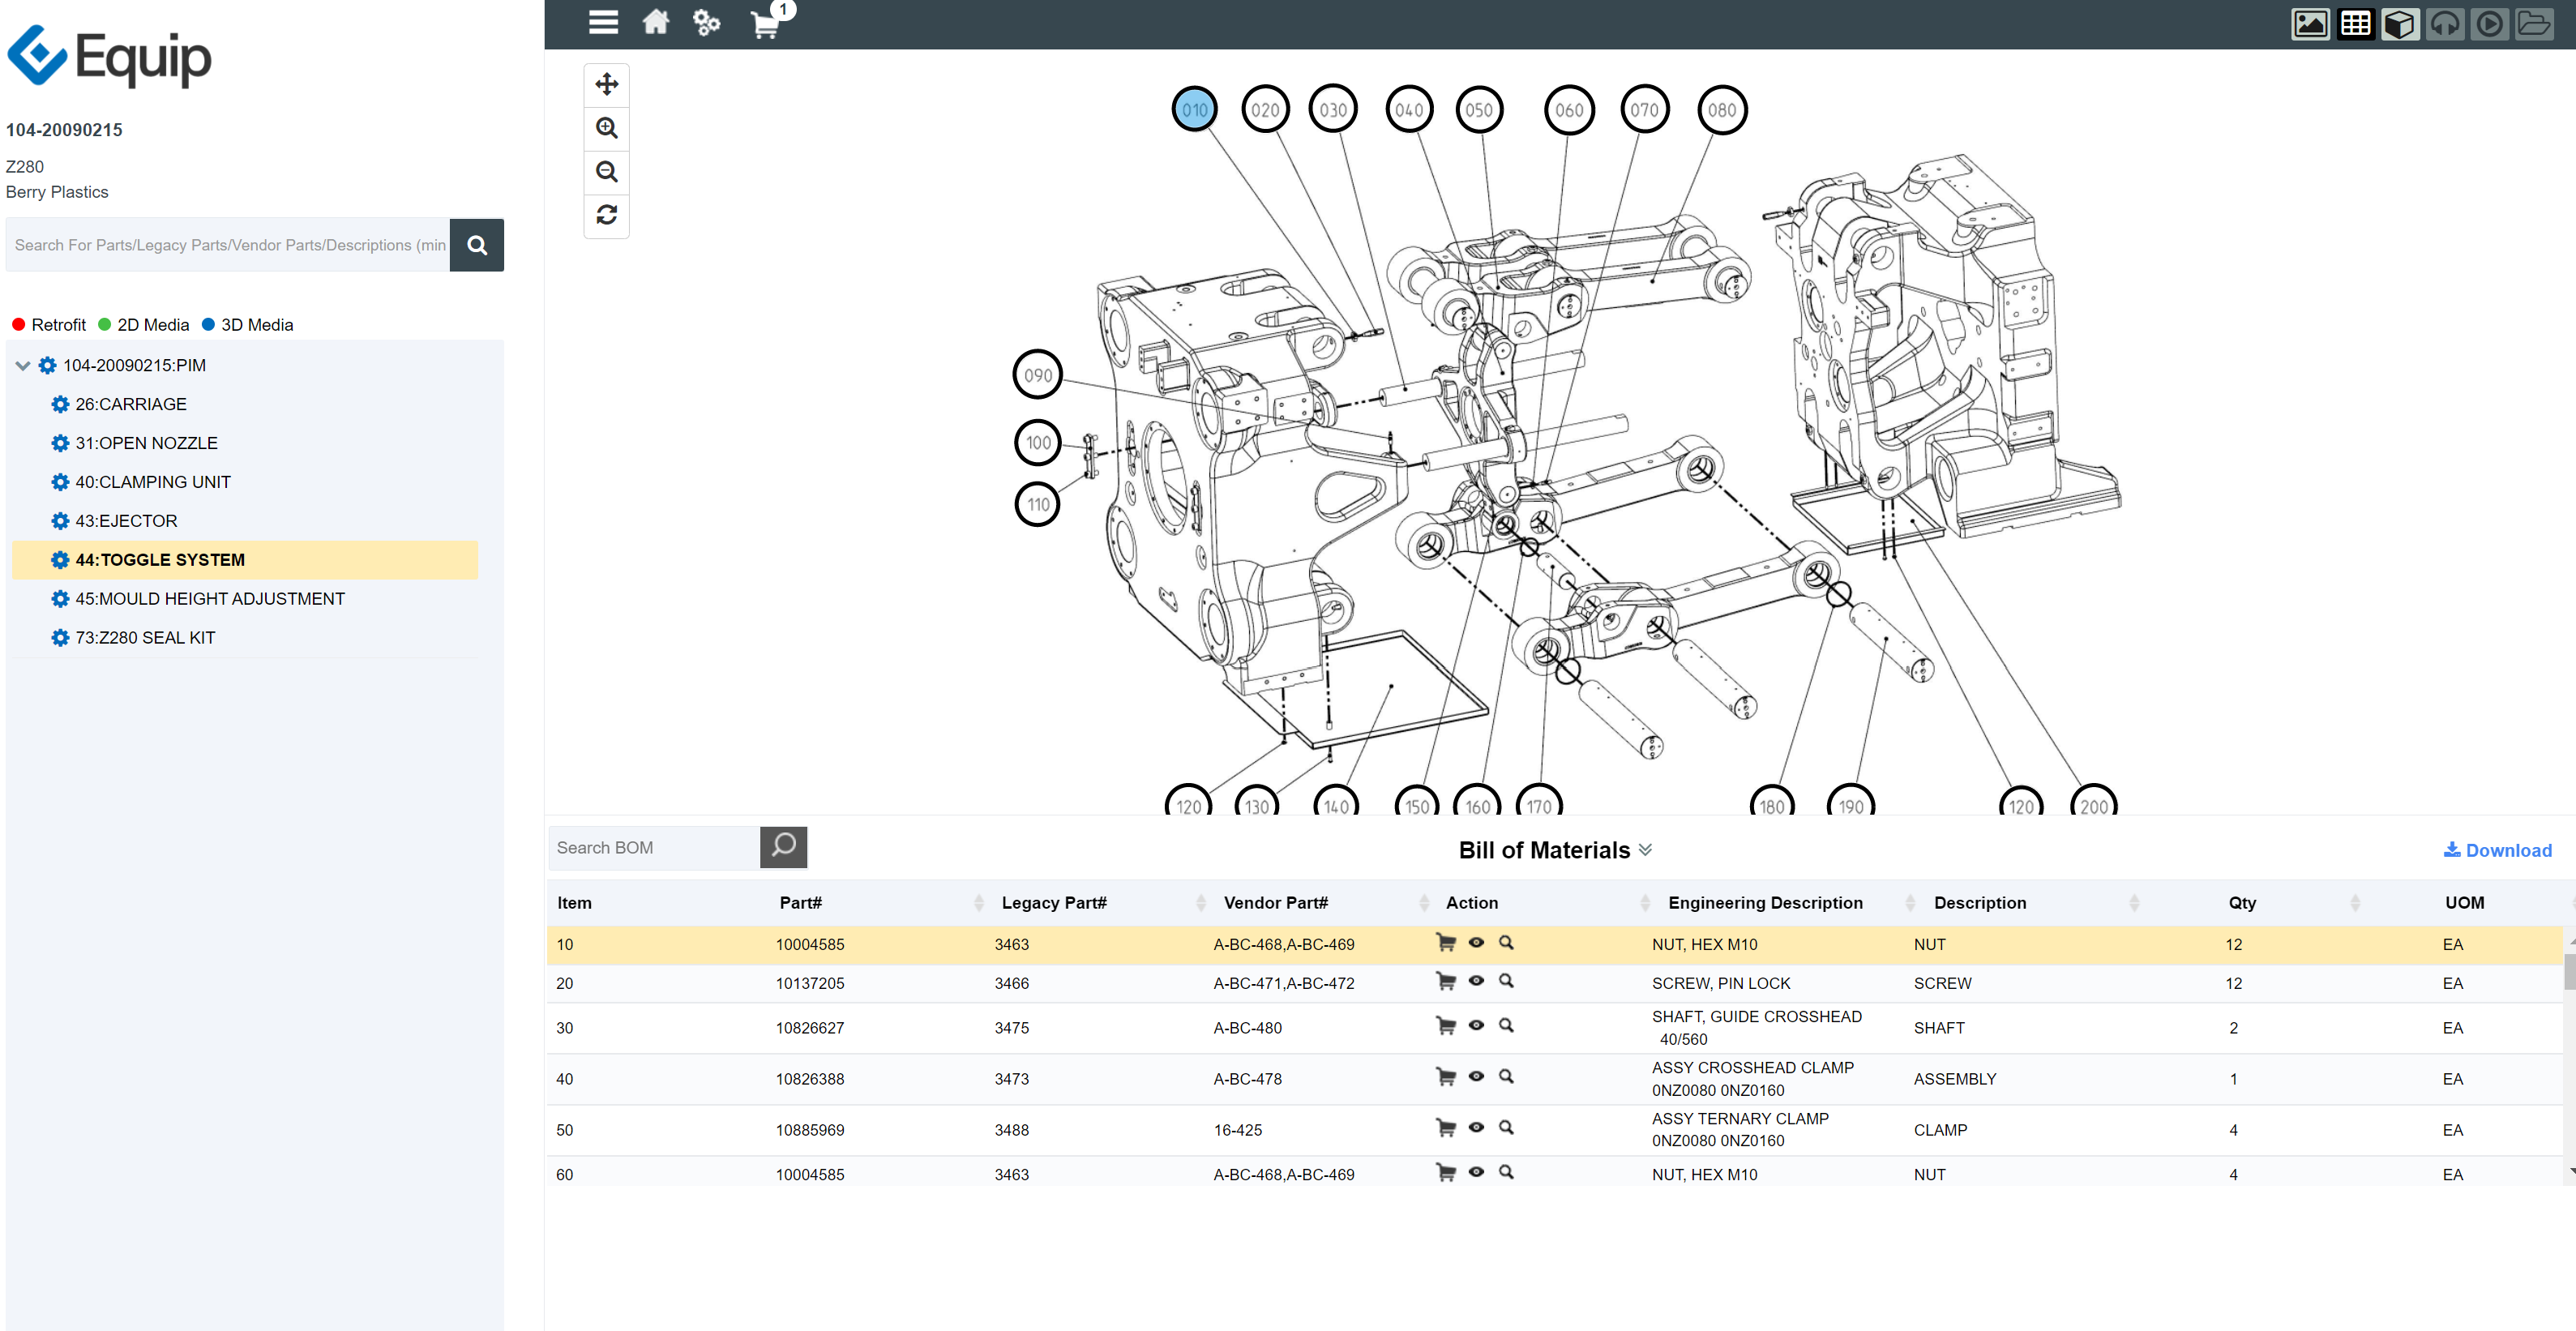
Task: Open the video playback icon top right
Action: 2490,23
